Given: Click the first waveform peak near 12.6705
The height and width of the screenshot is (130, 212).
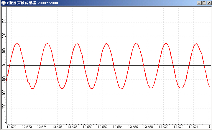Looking at the screenshot, I should [17, 43].
